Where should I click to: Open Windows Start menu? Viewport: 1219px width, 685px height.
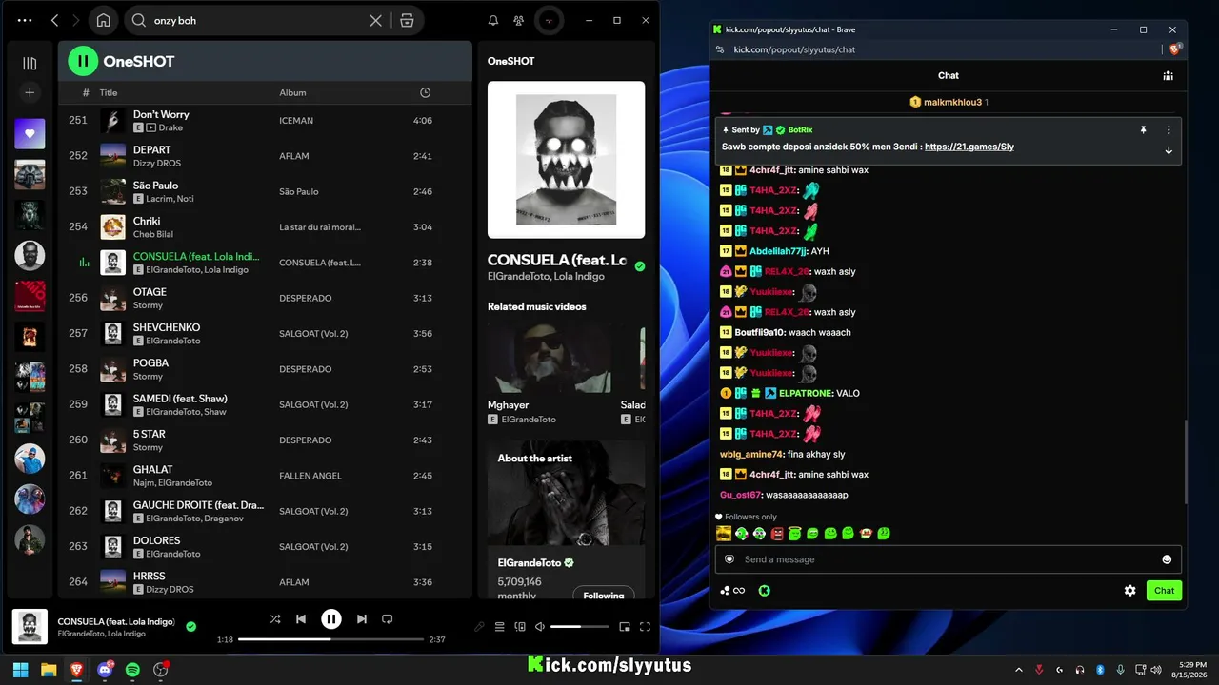coord(20,670)
